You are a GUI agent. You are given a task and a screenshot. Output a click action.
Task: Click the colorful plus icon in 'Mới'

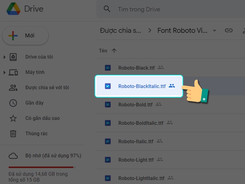click(13, 36)
